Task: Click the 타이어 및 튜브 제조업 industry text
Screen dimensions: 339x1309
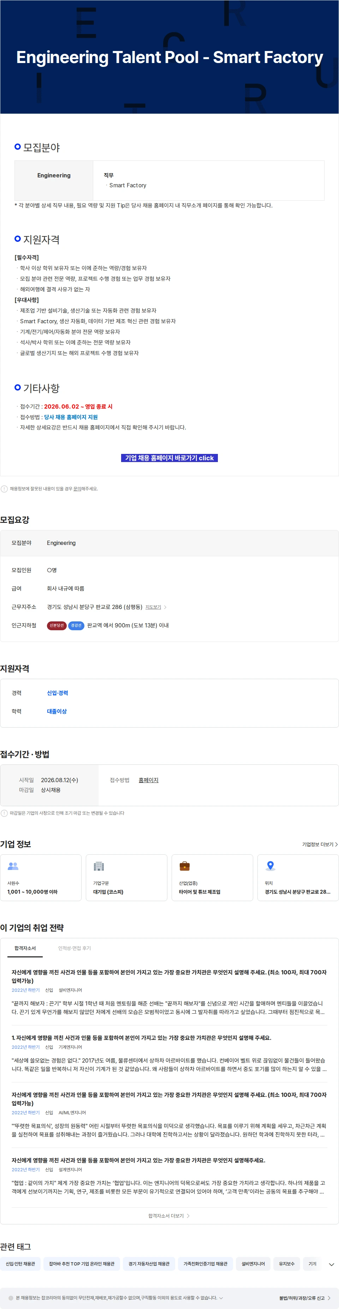Action: 200,892
